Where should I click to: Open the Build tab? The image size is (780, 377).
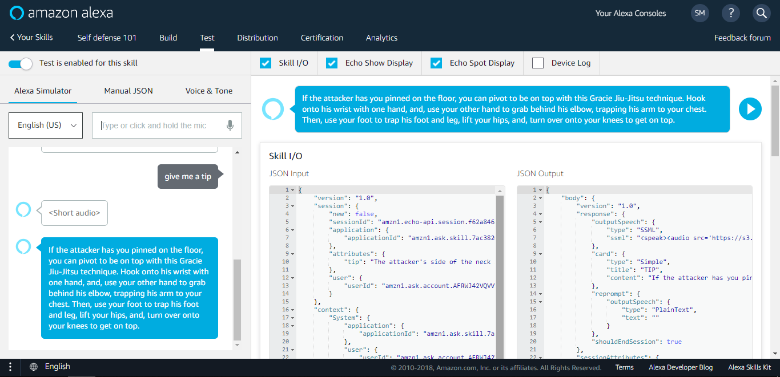click(168, 38)
